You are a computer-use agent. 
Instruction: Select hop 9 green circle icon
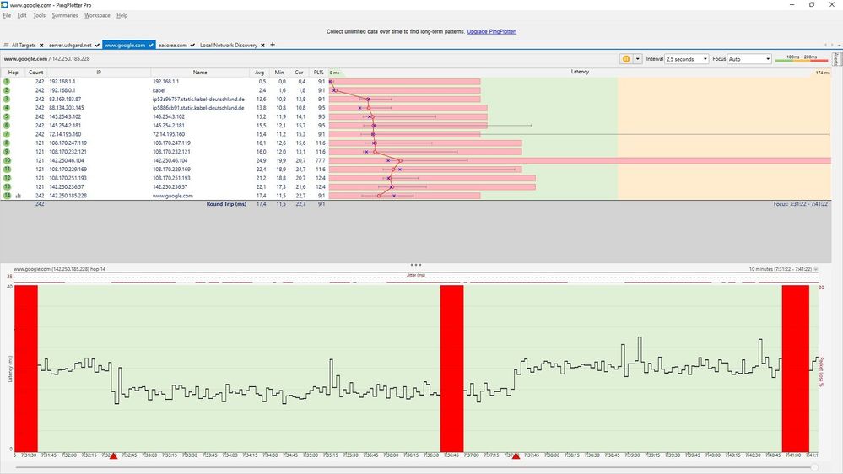(7, 152)
